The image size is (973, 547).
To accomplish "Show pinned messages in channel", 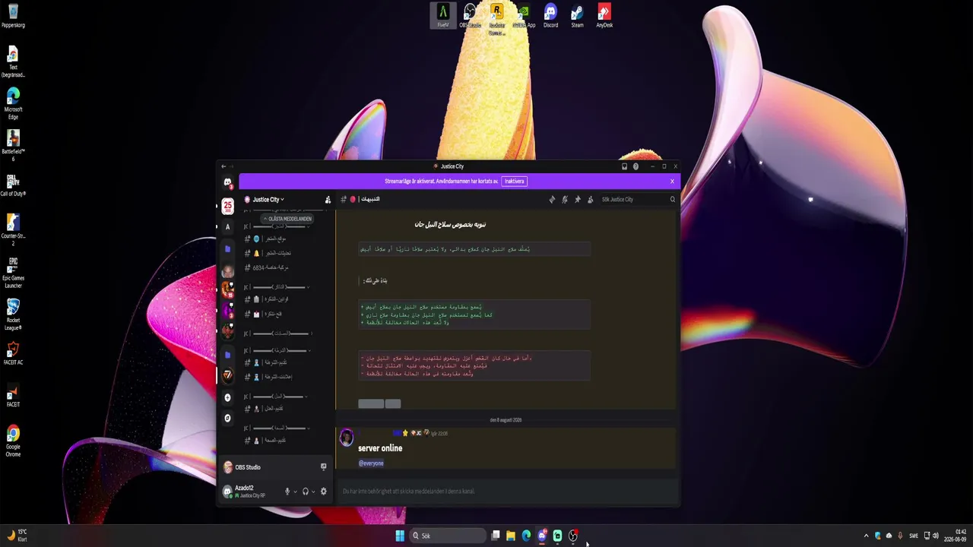I will (x=578, y=200).
